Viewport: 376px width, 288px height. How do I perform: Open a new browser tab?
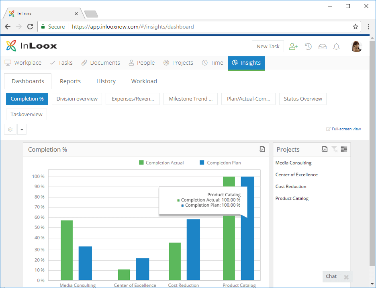pos(91,14)
